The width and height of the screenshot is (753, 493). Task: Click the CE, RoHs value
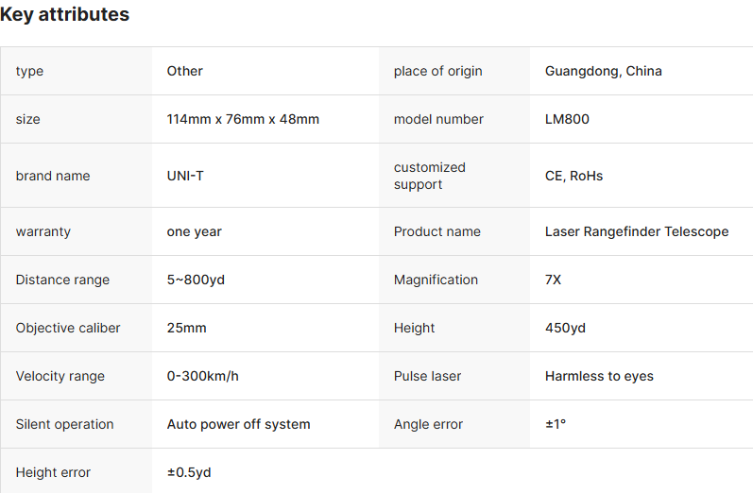click(x=573, y=176)
